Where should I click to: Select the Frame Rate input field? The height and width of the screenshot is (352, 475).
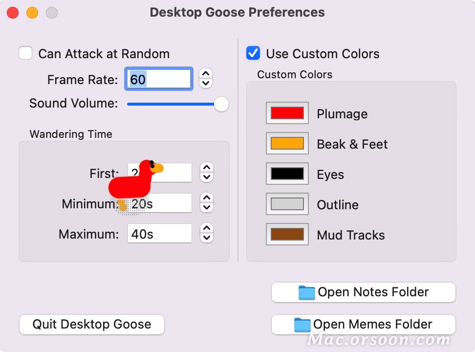tap(158, 78)
